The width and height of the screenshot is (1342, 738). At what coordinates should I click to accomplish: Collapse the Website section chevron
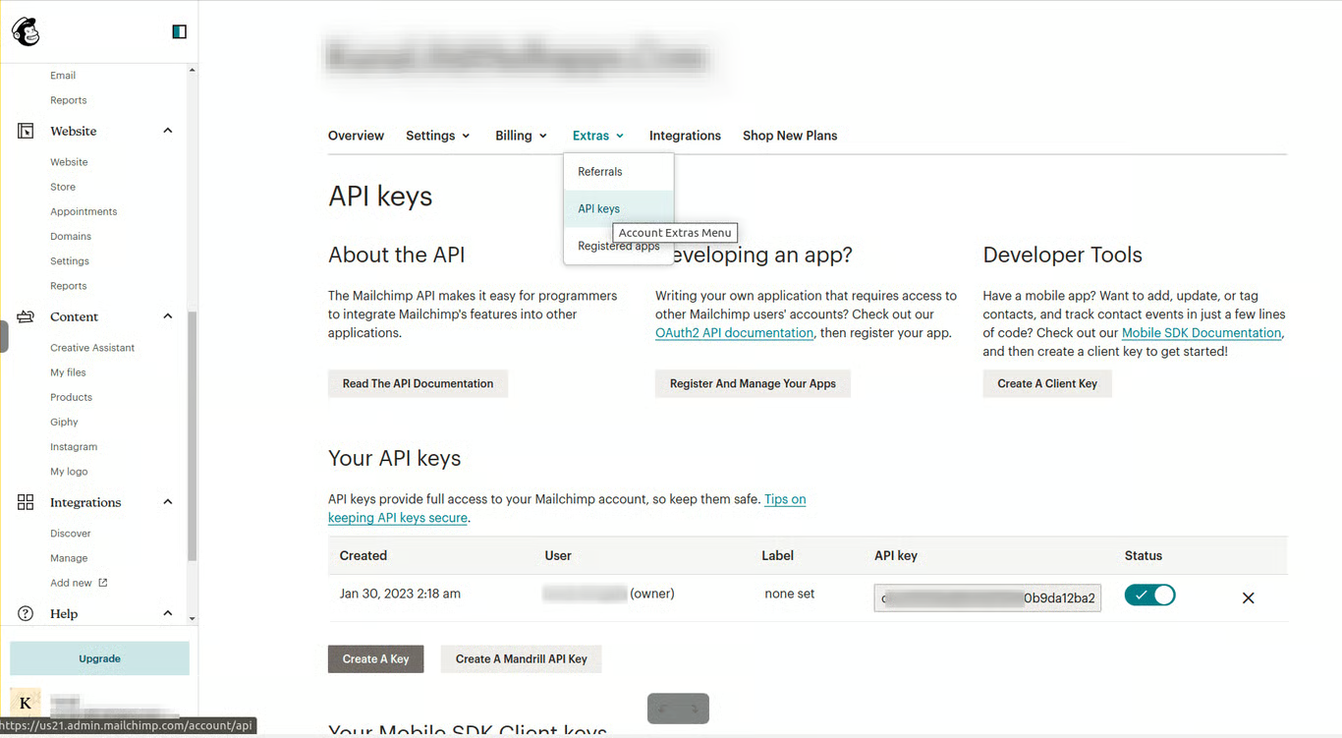(168, 131)
